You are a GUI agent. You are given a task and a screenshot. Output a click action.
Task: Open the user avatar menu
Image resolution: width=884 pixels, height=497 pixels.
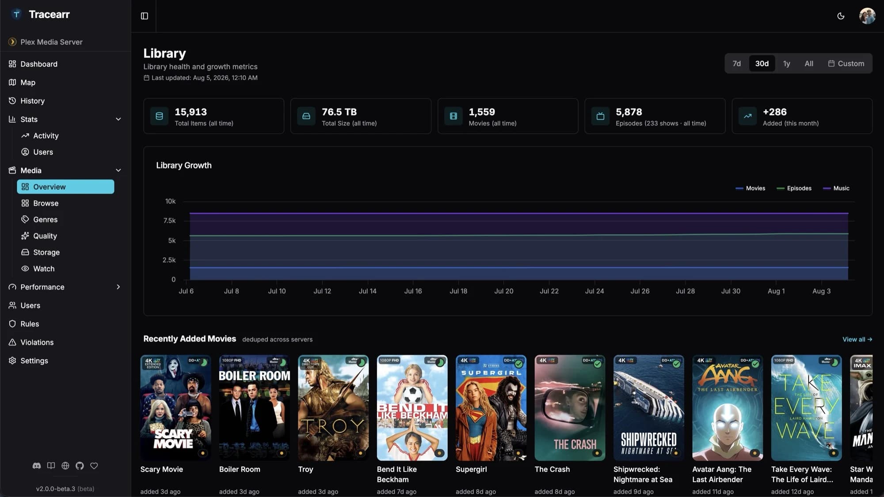click(x=867, y=16)
